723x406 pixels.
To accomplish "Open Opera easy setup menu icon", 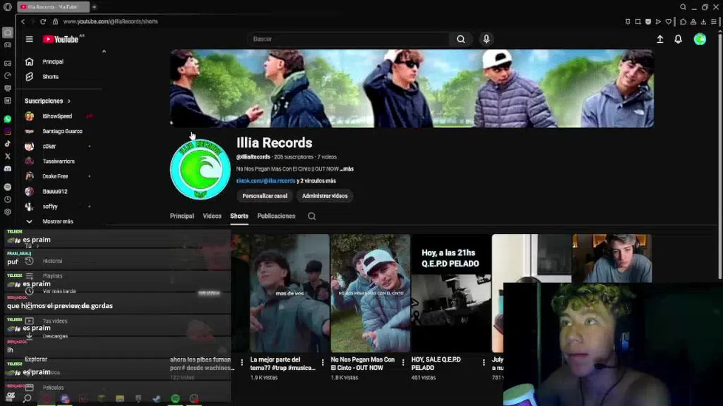I will [715, 21].
